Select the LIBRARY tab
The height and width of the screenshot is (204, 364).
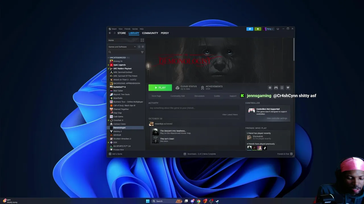click(x=134, y=33)
